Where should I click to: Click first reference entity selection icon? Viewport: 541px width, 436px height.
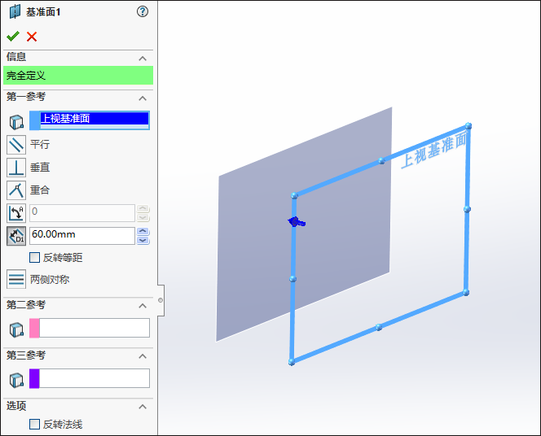(16, 122)
